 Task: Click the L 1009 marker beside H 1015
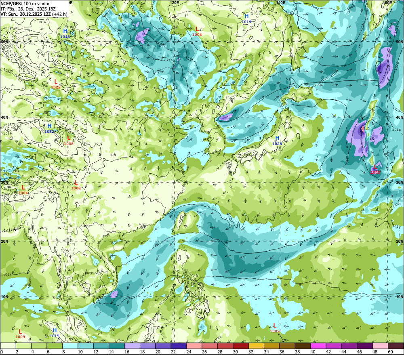coord(20,334)
